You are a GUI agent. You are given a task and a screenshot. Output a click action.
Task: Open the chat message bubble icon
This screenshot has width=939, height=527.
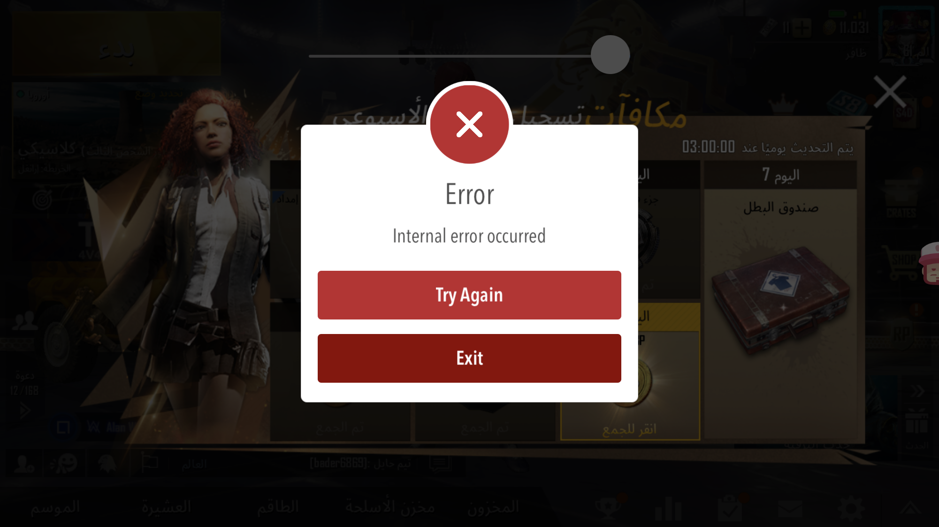(440, 464)
